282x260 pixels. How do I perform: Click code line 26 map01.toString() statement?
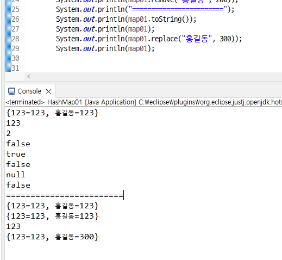[126, 19]
